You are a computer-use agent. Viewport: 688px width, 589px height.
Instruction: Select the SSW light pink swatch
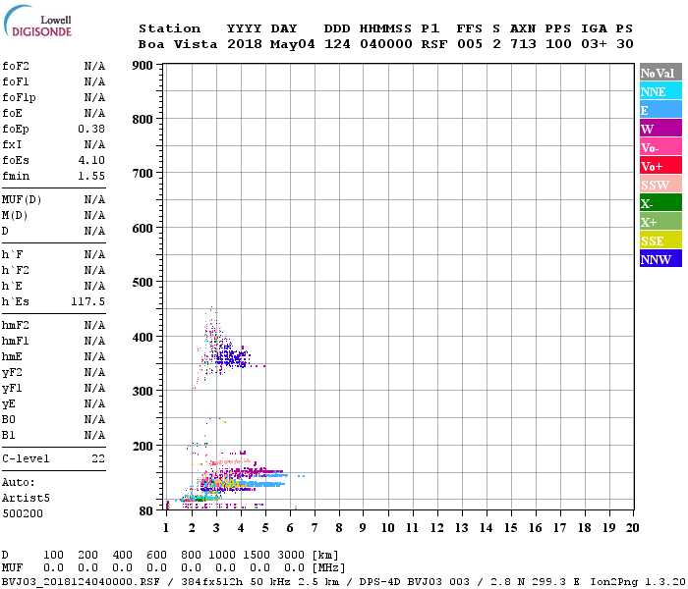[660, 185]
